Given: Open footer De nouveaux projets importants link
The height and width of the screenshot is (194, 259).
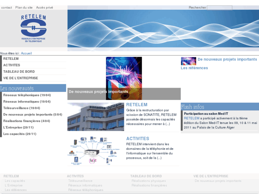Looking at the screenshot, I should click(x=218, y=181).
